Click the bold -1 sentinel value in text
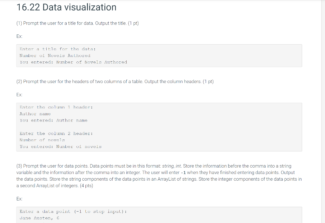Screen dimensions: 325x223 [x=183, y=173]
